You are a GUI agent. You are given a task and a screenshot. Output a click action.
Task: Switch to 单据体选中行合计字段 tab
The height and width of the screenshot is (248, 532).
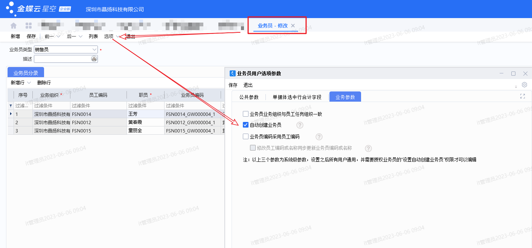(297, 97)
